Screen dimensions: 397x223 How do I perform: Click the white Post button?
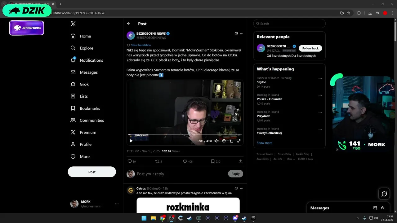point(92,172)
